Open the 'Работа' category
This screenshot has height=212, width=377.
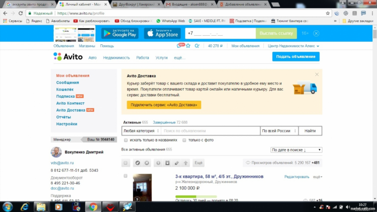(143, 58)
